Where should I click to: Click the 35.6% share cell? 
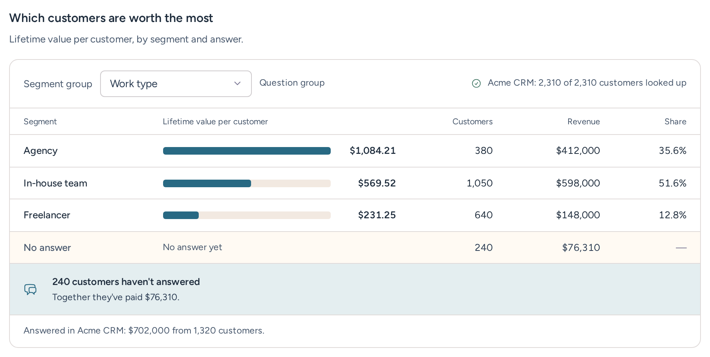[x=673, y=150]
